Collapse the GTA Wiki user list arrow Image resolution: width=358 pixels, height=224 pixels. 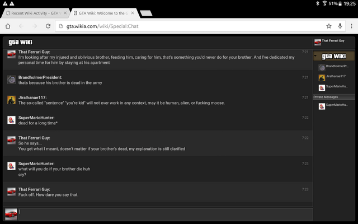pyautogui.click(x=315, y=56)
